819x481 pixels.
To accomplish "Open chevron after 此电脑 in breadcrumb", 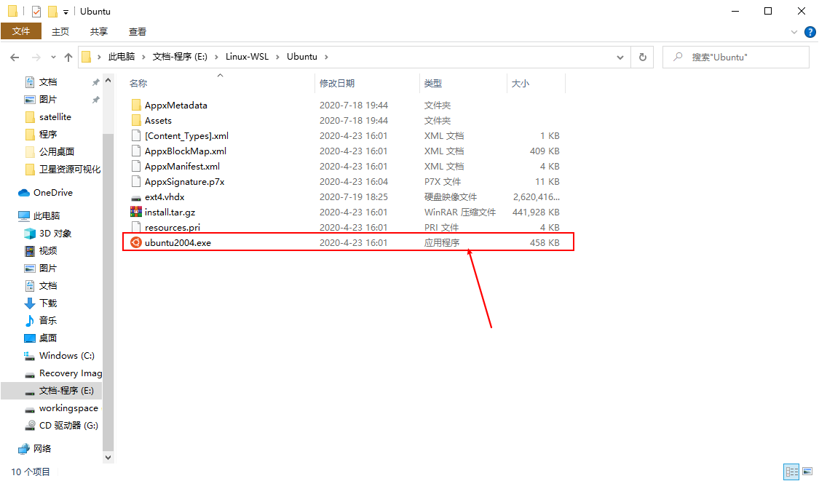I will (x=143, y=57).
